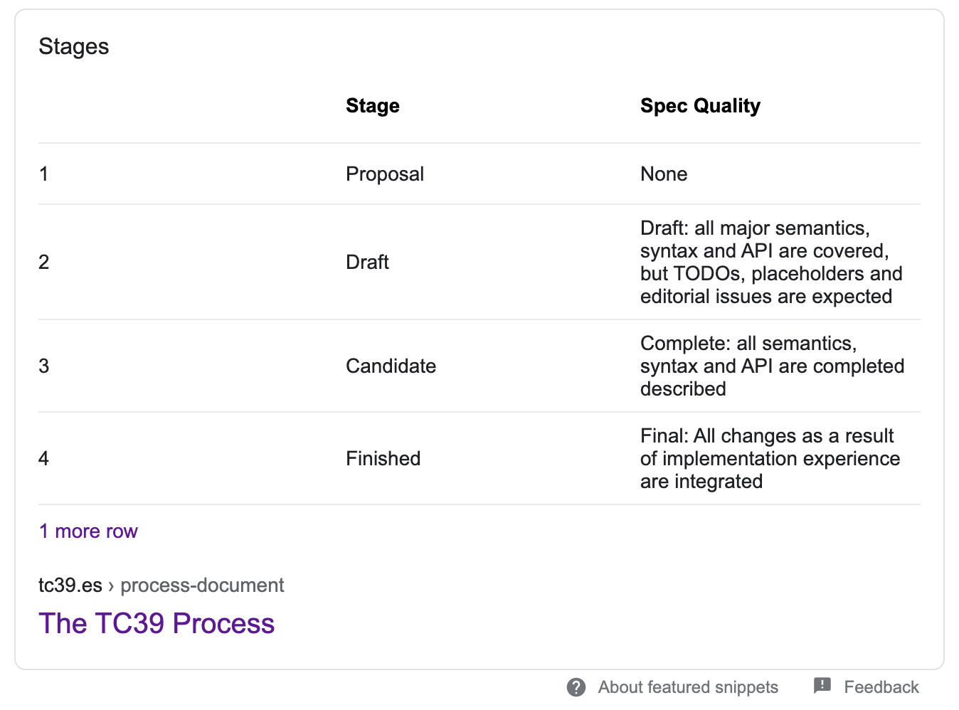Click the question mark help icon
This screenshot has height=710, width=959.
576,687
